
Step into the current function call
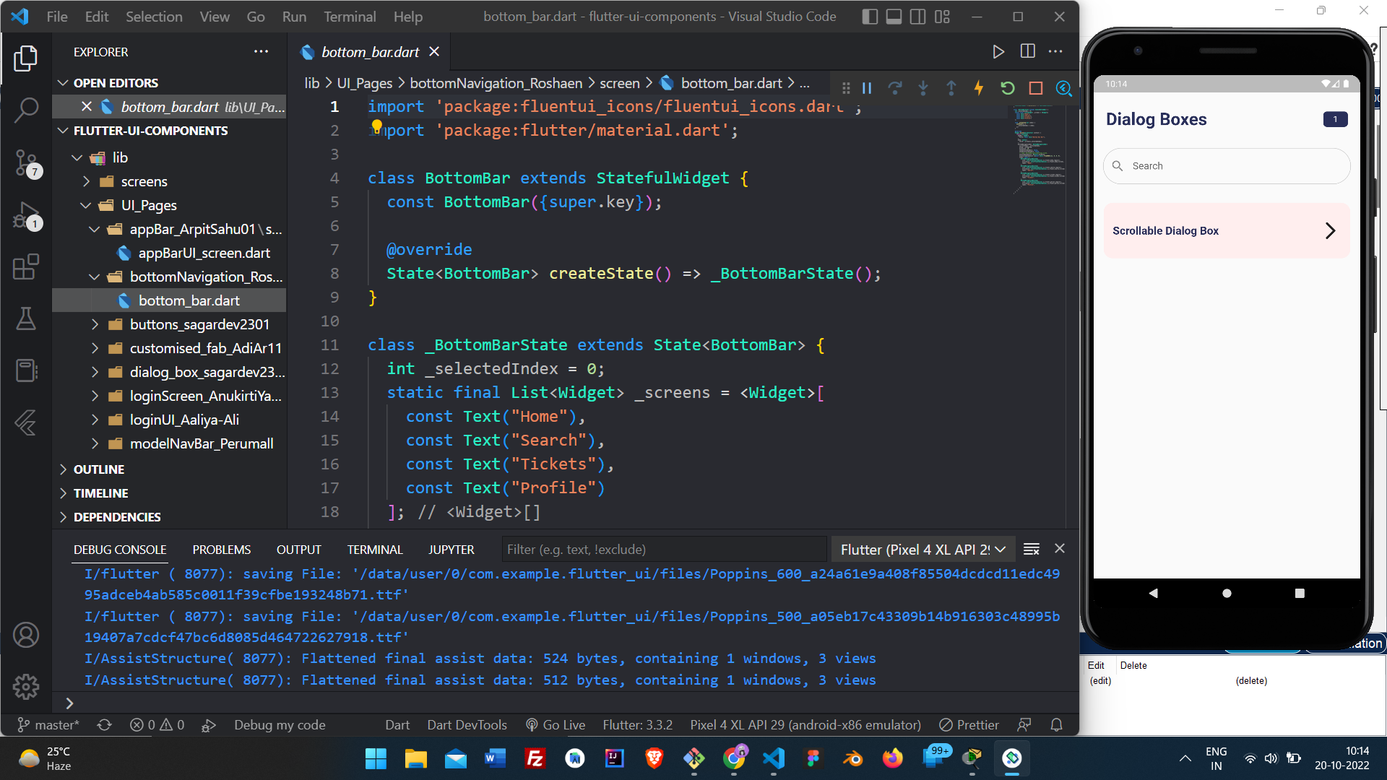(x=923, y=87)
